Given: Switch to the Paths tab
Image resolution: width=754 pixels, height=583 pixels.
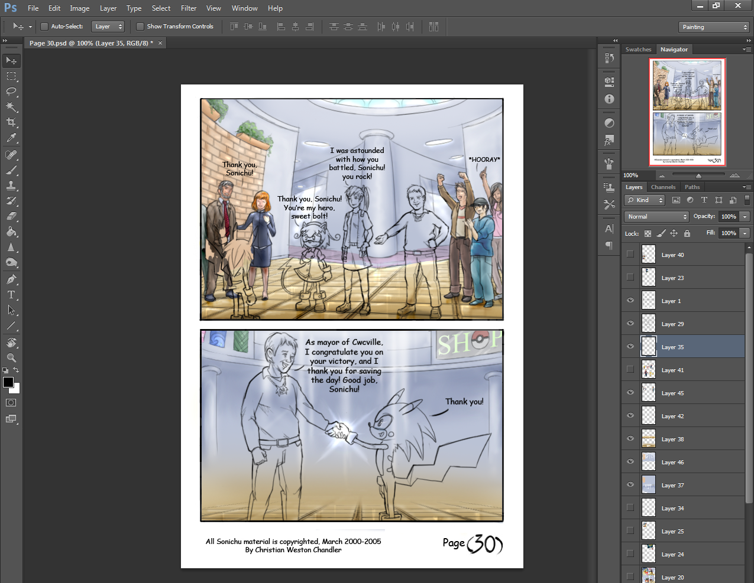Looking at the screenshot, I should [x=692, y=187].
